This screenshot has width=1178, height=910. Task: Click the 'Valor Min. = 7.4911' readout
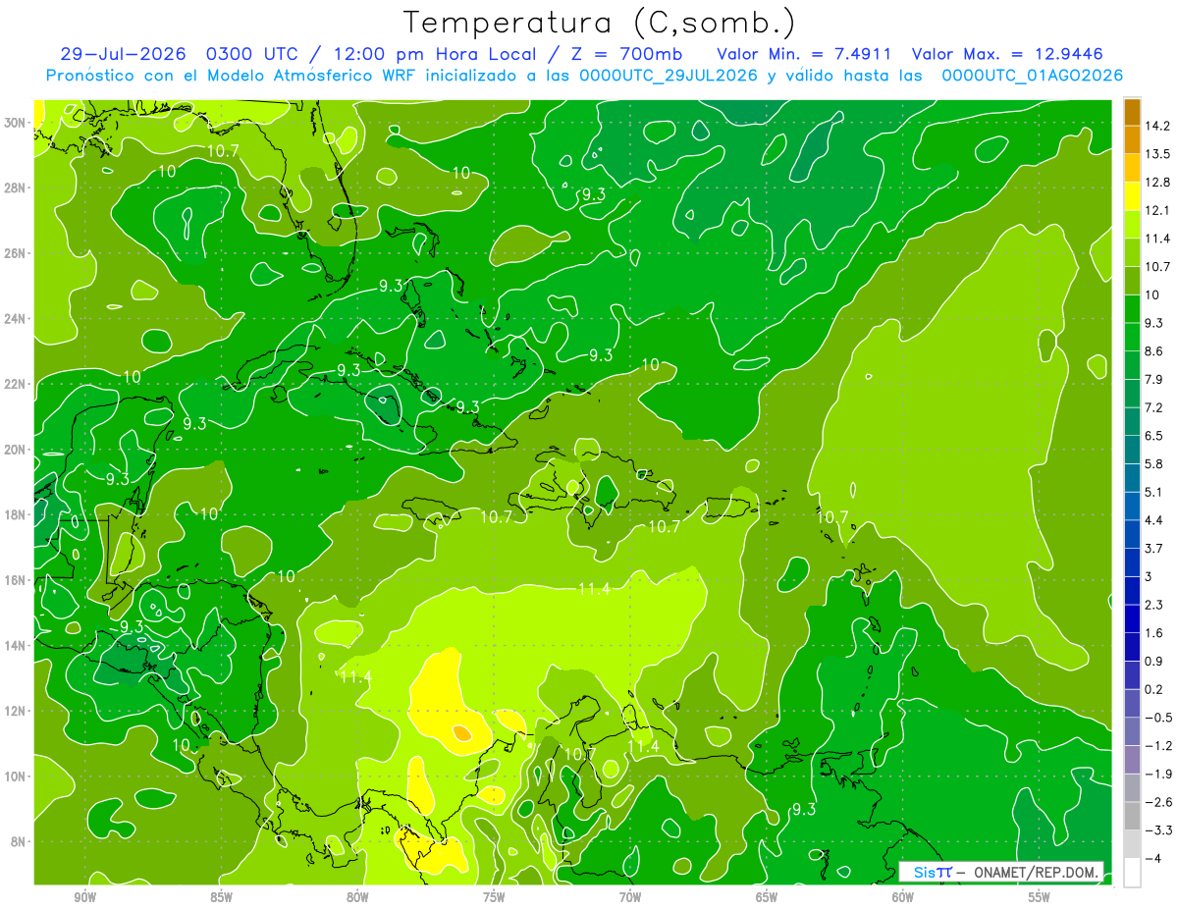click(804, 54)
